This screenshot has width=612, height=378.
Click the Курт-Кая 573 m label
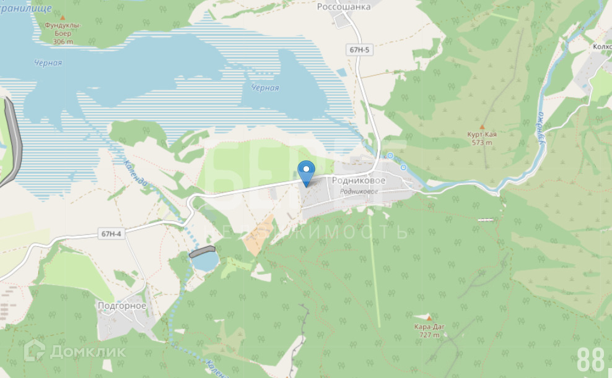[482, 139]
